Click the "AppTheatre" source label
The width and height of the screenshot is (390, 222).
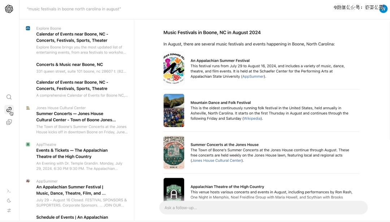tap(46, 145)
